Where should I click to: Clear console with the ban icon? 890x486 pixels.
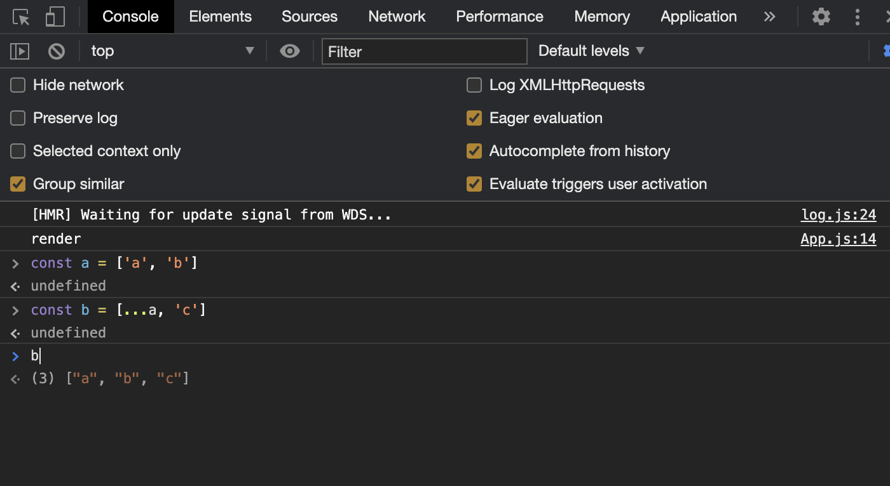(57, 51)
